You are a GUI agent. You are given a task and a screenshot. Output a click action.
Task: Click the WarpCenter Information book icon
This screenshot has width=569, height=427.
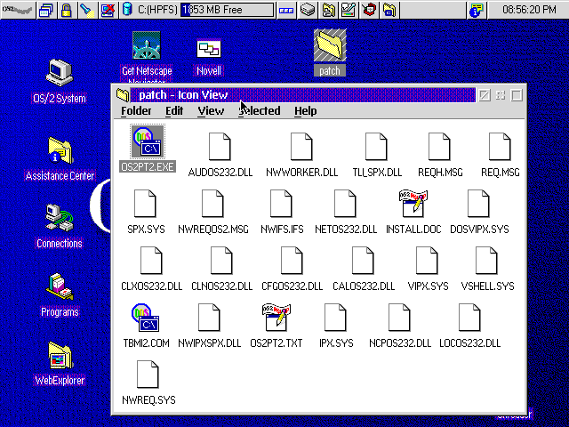477,10
